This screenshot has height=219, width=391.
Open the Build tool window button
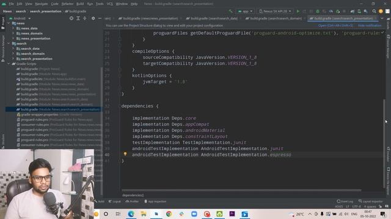(100, 201)
